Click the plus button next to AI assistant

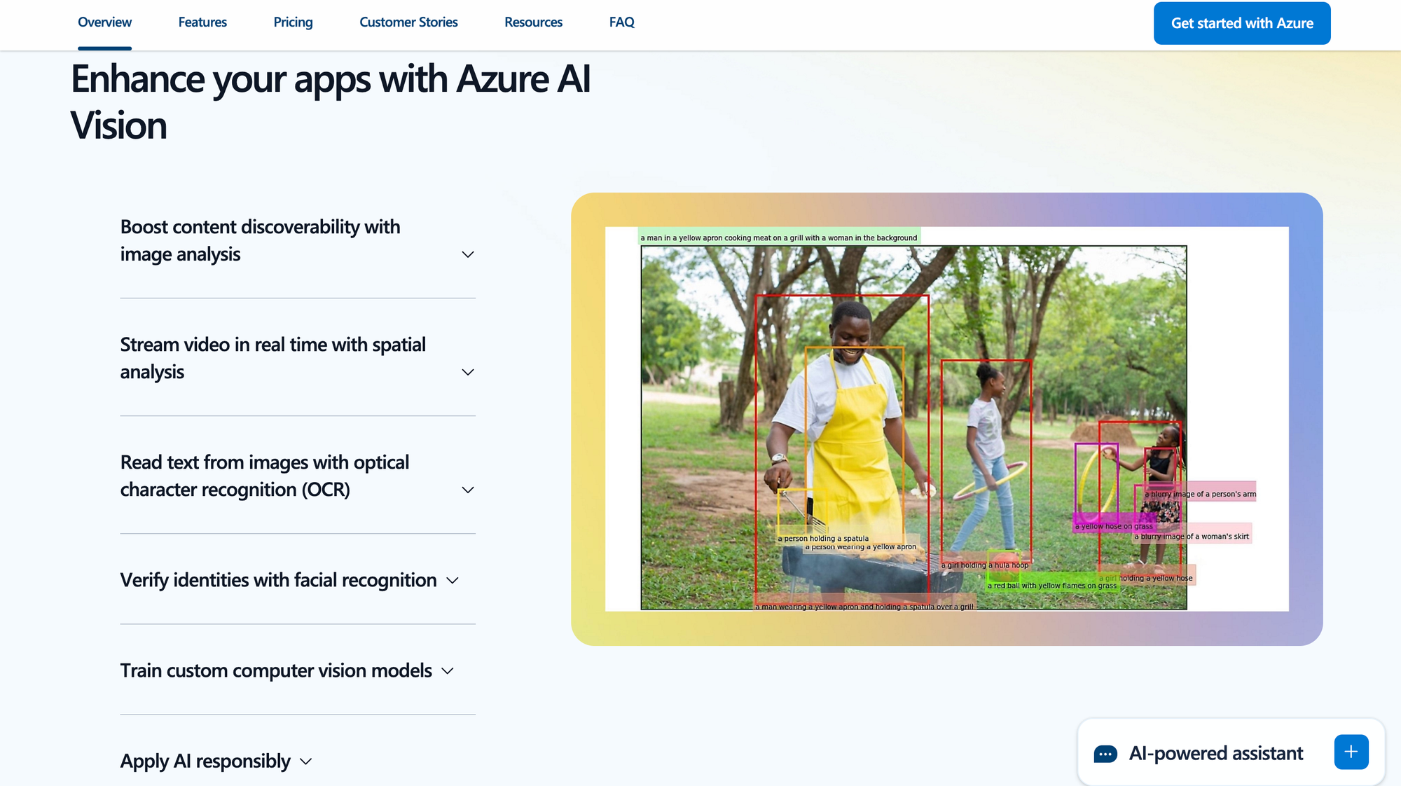click(x=1351, y=752)
